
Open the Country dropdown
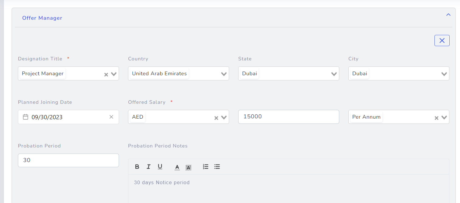coord(224,73)
